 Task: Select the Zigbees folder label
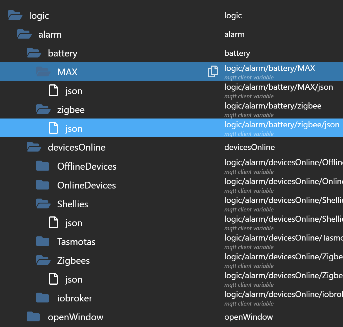coord(73,260)
